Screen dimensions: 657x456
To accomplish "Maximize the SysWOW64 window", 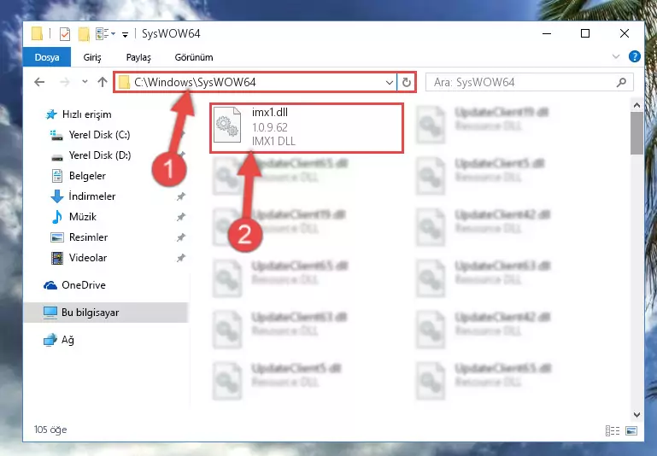I will click(x=585, y=33).
